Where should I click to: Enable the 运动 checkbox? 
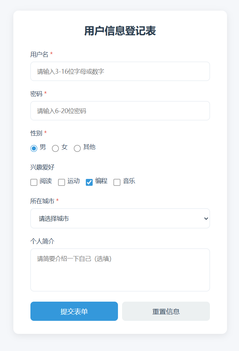[x=62, y=182]
